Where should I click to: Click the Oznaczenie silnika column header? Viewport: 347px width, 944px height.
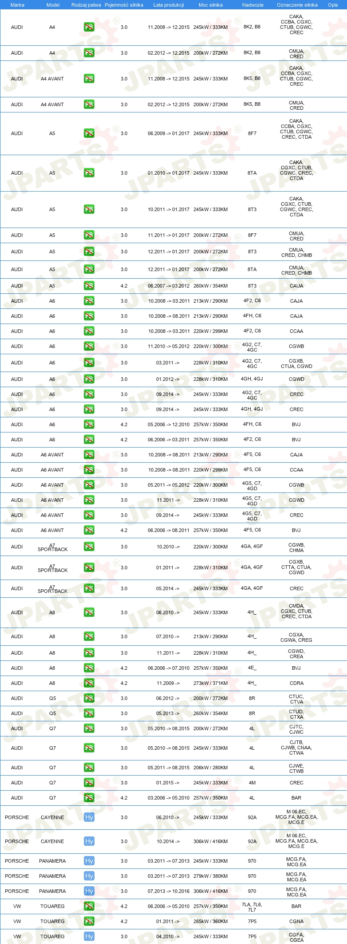point(297,5)
